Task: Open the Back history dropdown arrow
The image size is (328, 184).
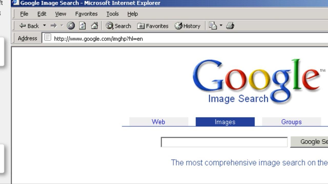Action: pos(44,25)
